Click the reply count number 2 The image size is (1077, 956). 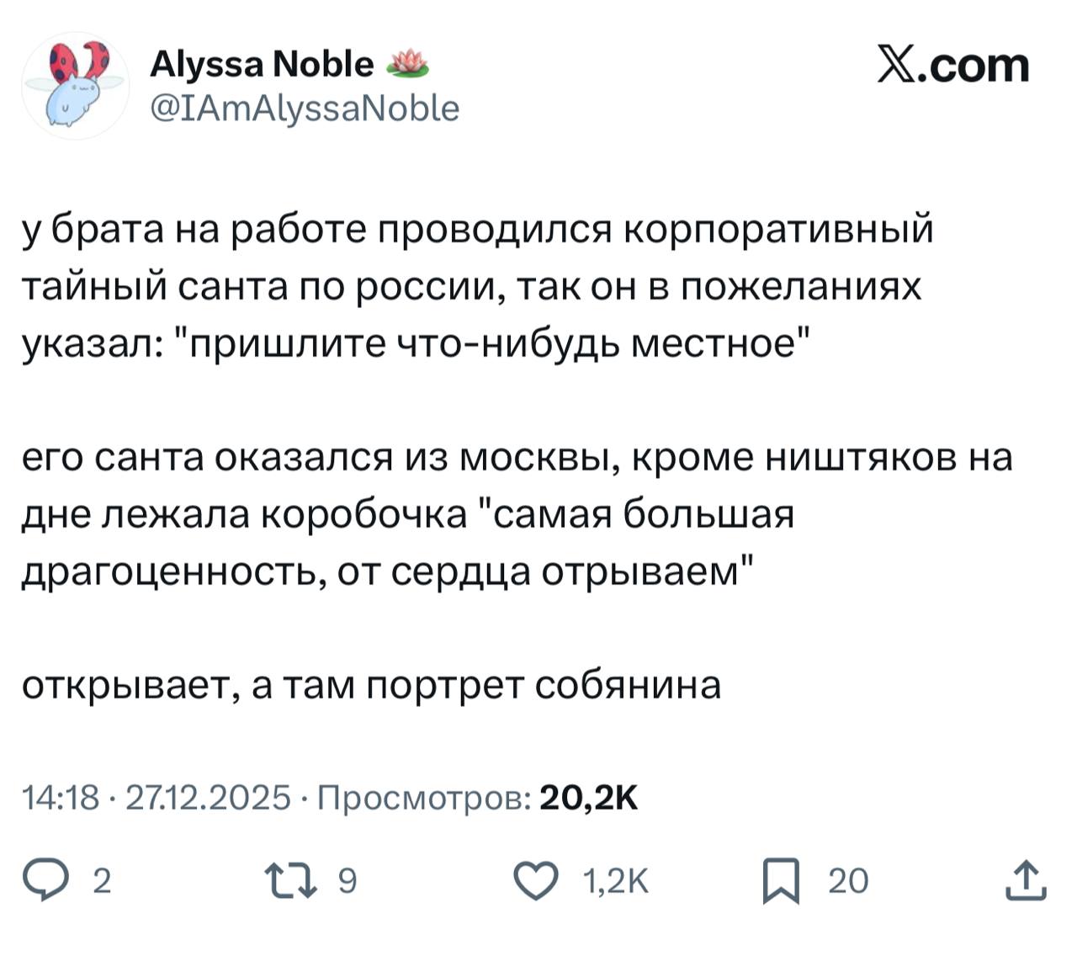101,881
